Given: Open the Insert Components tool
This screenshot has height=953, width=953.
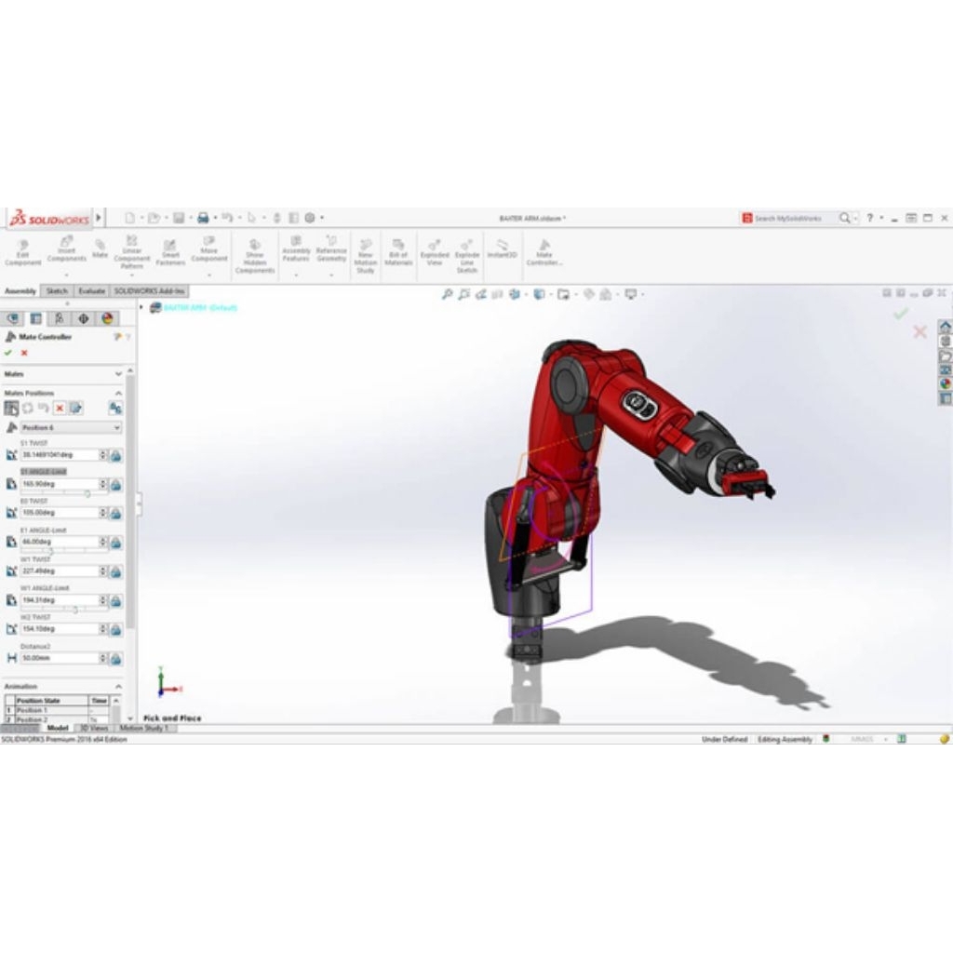Looking at the screenshot, I should click(x=66, y=248).
